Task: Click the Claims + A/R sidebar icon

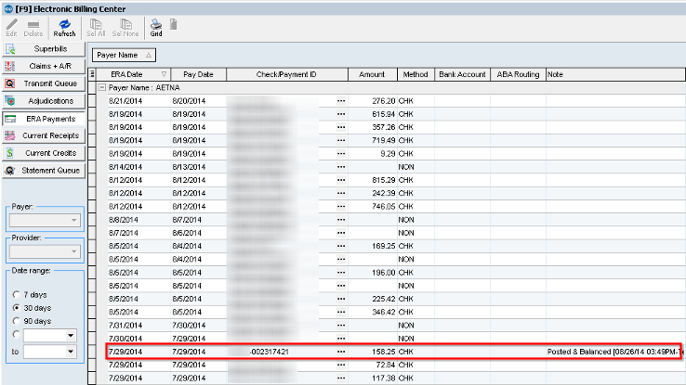Action: 10,66
